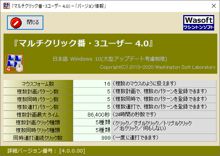The height and width of the screenshot is (156, 220).
Task: Select the マウスフォーム数 row label
Action: [x=38, y=84]
